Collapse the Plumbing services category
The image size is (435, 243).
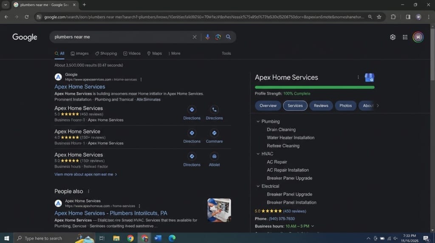258,121
